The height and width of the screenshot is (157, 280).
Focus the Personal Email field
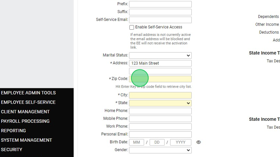point(160,134)
